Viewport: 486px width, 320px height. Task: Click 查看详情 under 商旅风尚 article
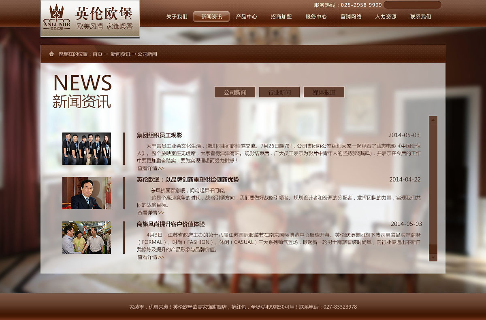click(x=151, y=257)
